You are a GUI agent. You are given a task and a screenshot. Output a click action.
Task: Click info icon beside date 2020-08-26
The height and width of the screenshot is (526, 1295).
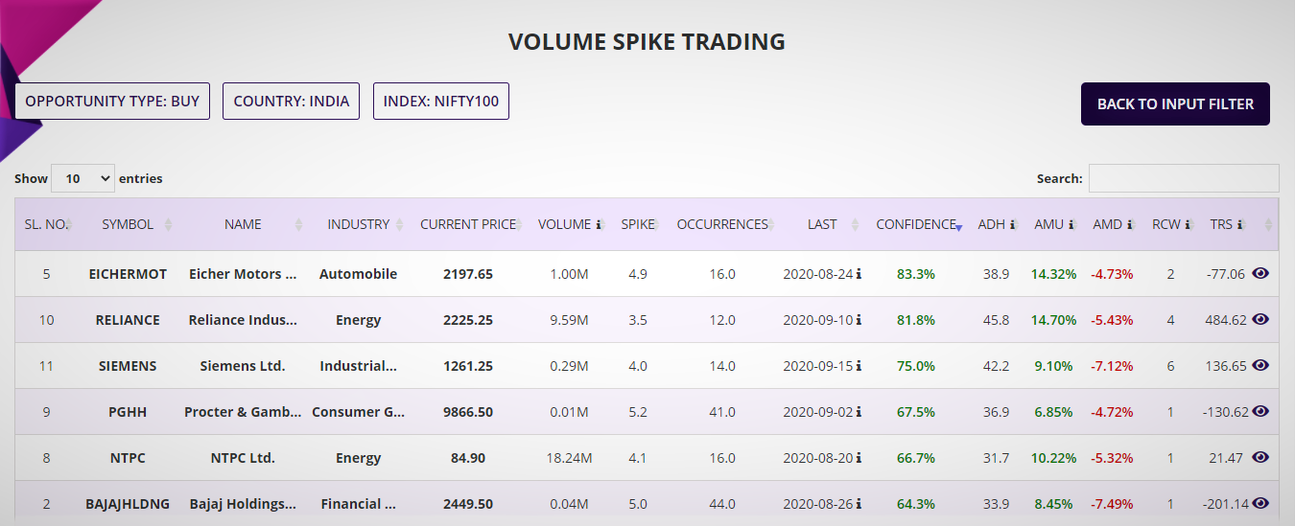859,504
